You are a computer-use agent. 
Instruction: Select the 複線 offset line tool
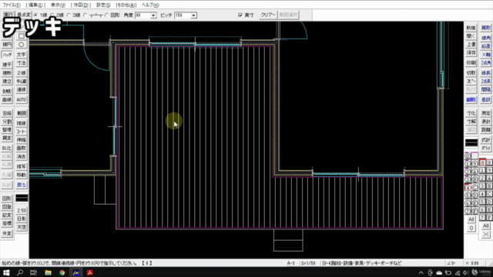pos(22,123)
